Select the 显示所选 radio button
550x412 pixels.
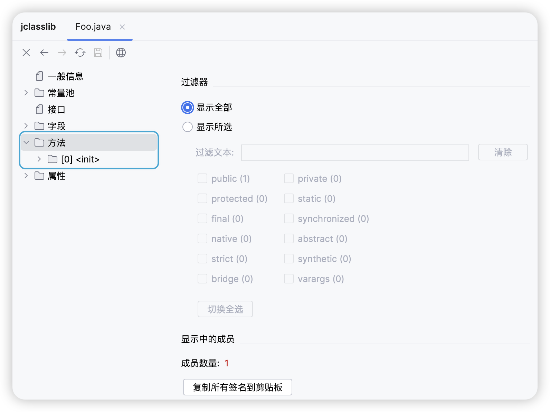pos(187,127)
